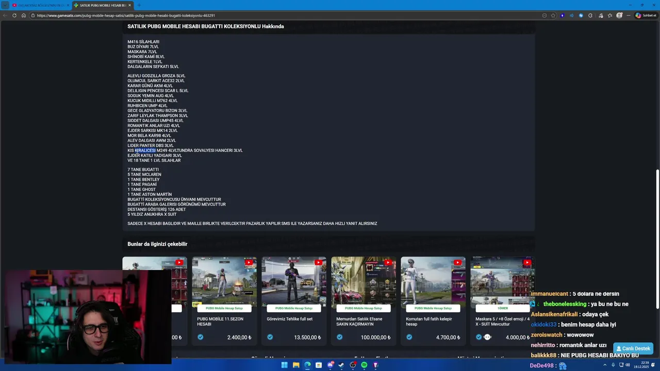Viewport: 660px width, 371px height.
Task: Click the 7 TANE BUGATTI line
Action: pyautogui.click(x=143, y=170)
